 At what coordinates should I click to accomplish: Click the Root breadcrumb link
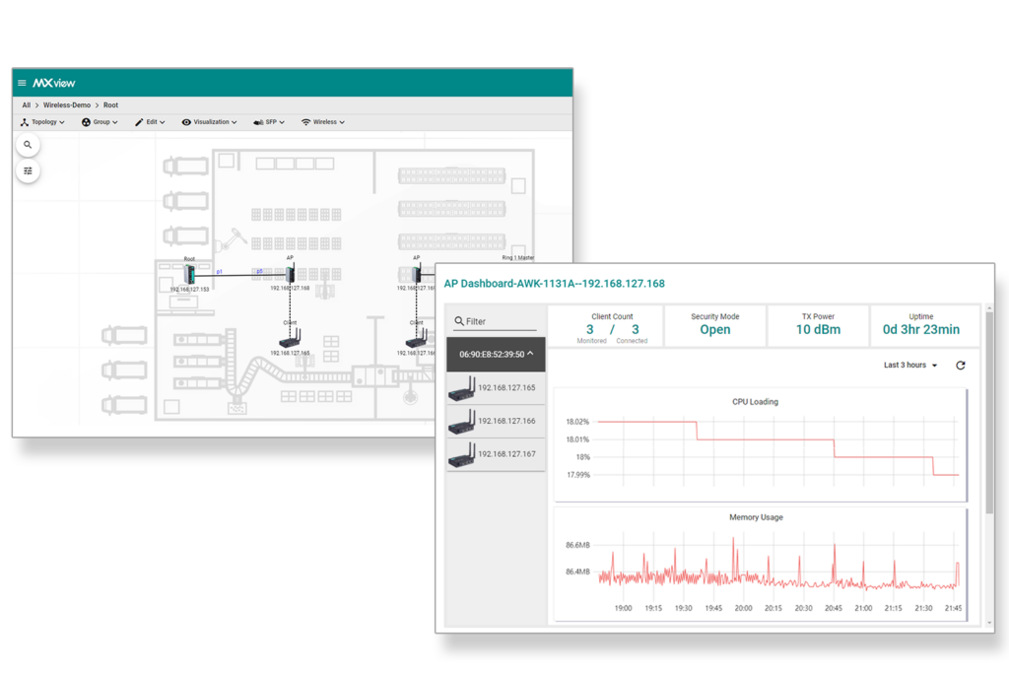point(110,104)
